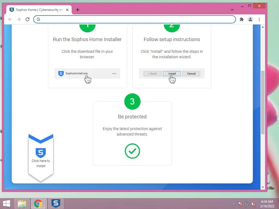Select the Sophos Home tab
This screenshot has height=209, width=279.
(39, 10)
